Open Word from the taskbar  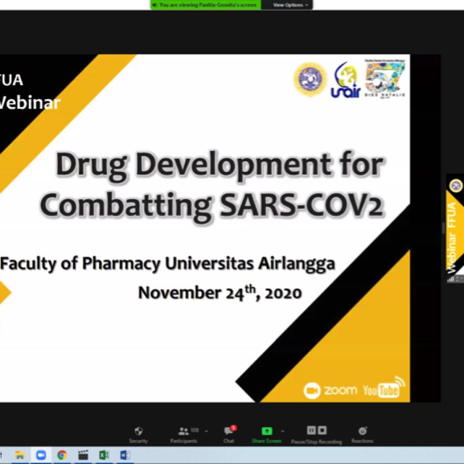pos(125,455)
